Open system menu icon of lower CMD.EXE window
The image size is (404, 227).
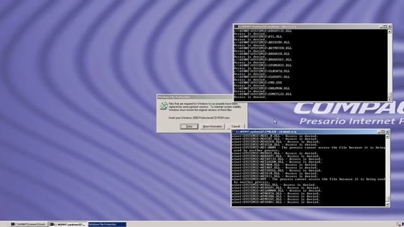tap(234, 132)
